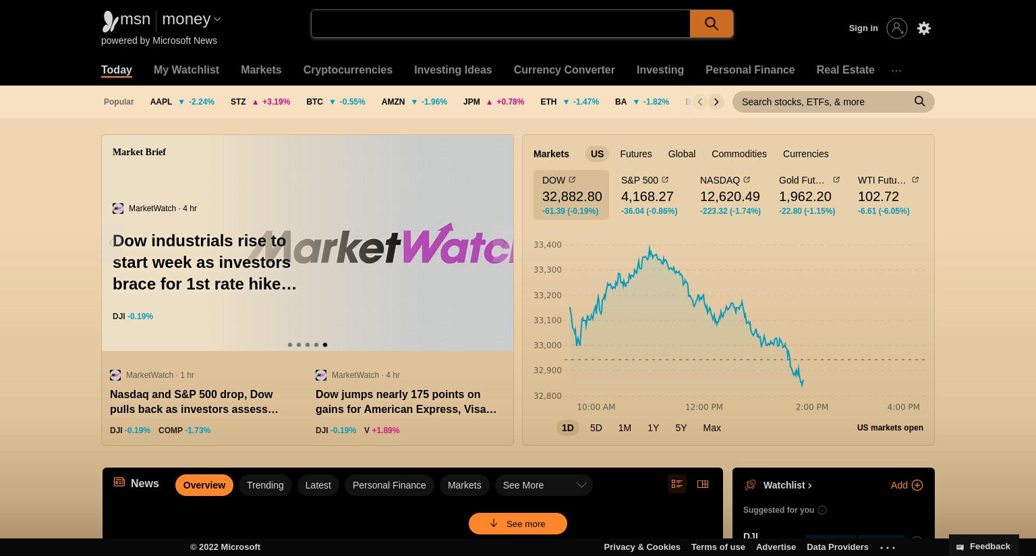Open Gold Futures external link icon
1036x556 pixels.
(x=836, y=179)
